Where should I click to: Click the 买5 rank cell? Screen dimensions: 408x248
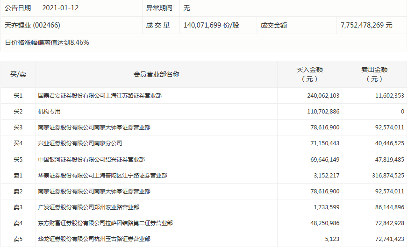(x=18, y=159)
